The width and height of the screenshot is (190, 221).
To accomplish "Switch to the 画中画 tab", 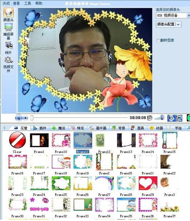I will tap(98, 128).
